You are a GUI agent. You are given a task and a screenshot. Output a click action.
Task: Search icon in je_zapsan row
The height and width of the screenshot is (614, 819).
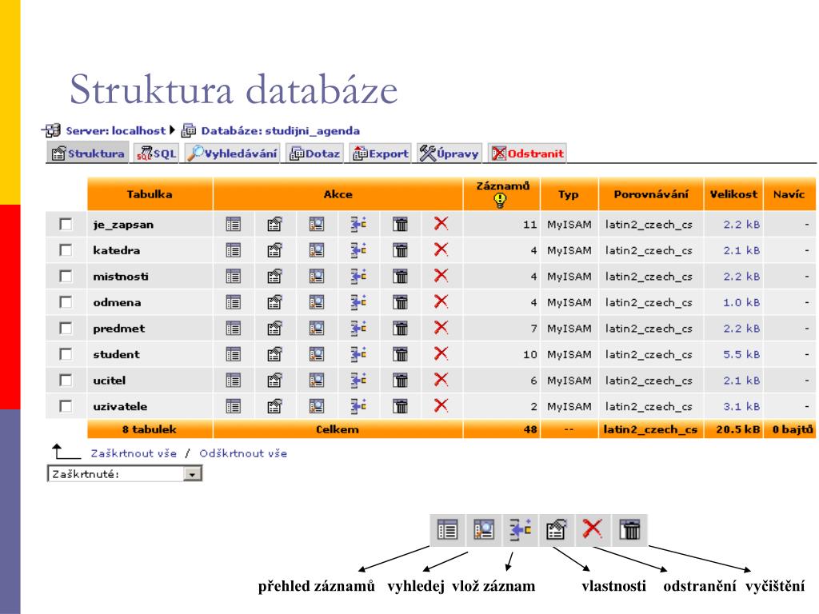point(317,224)
